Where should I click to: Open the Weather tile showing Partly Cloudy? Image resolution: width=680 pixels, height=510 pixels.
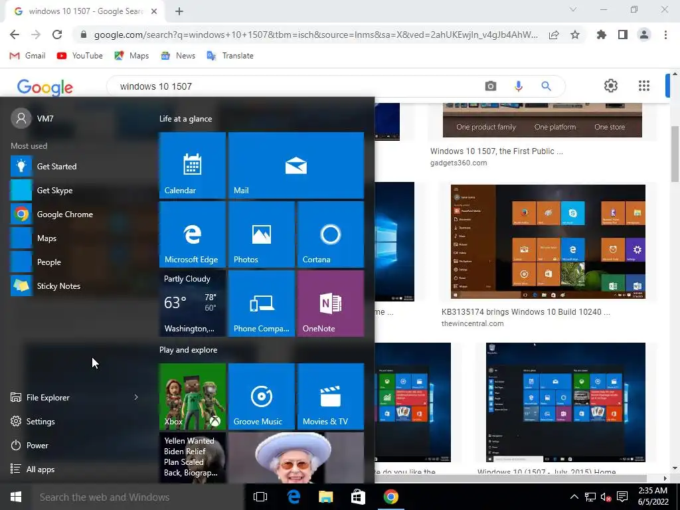click(x=192, y=303)
